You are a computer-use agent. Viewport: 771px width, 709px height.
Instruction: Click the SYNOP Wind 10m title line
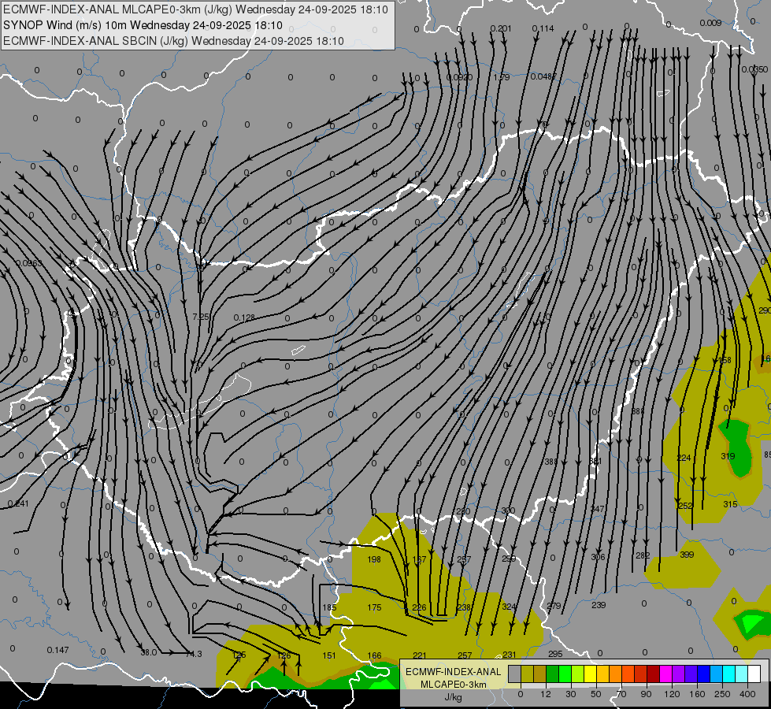[x=143, y=25]
